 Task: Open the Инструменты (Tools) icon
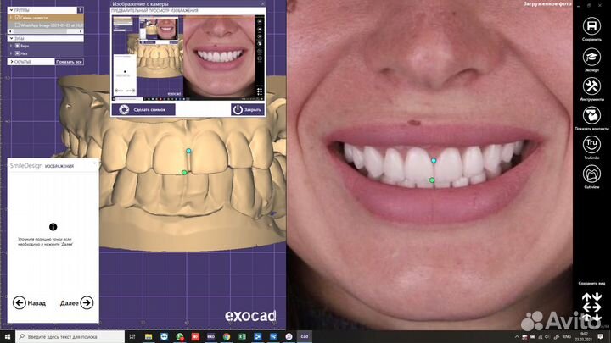(x=591, y=86)
